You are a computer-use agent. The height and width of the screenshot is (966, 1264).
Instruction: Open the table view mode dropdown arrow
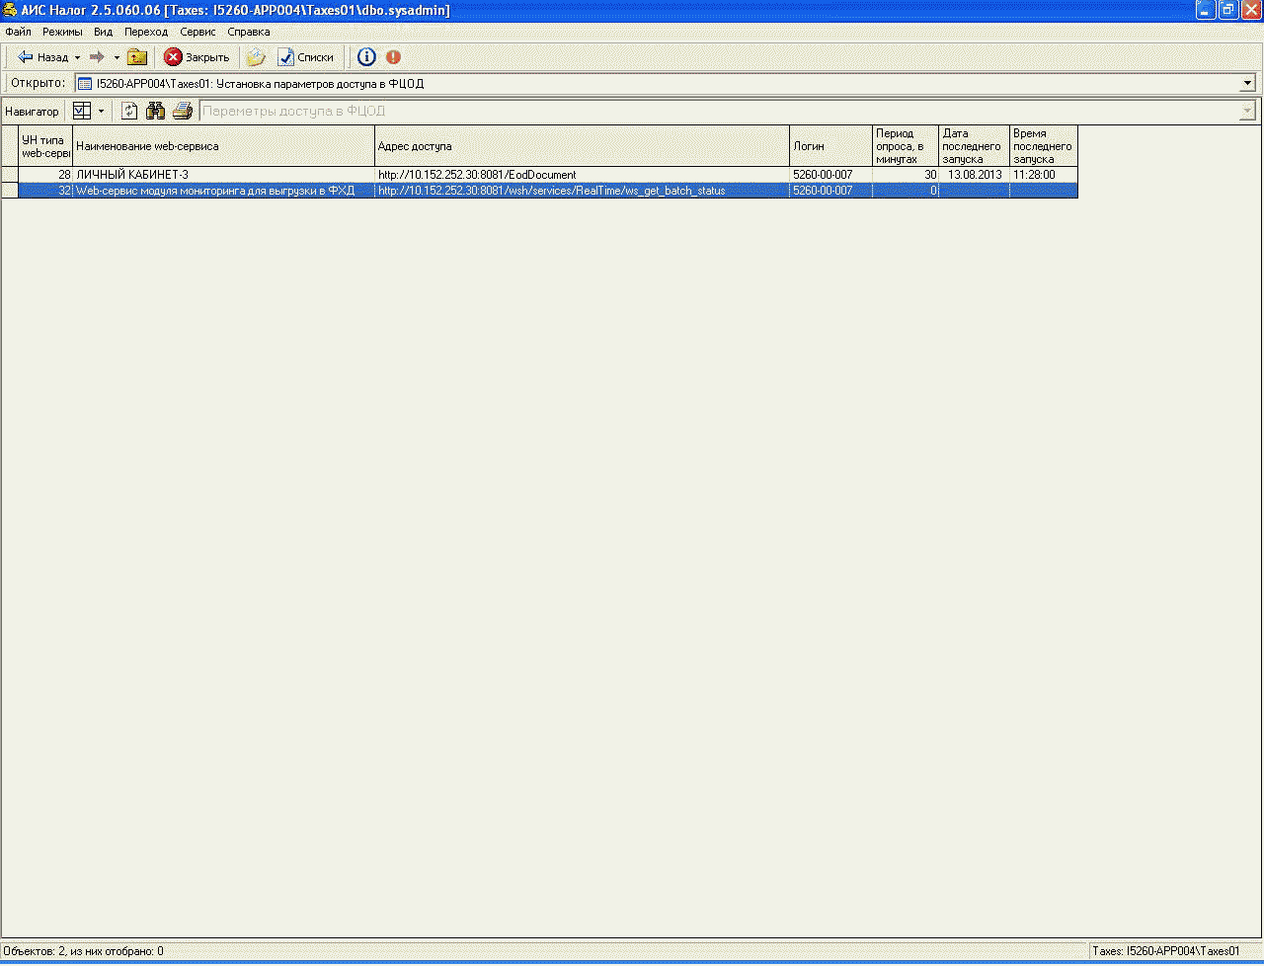click(x=101, y=112)
